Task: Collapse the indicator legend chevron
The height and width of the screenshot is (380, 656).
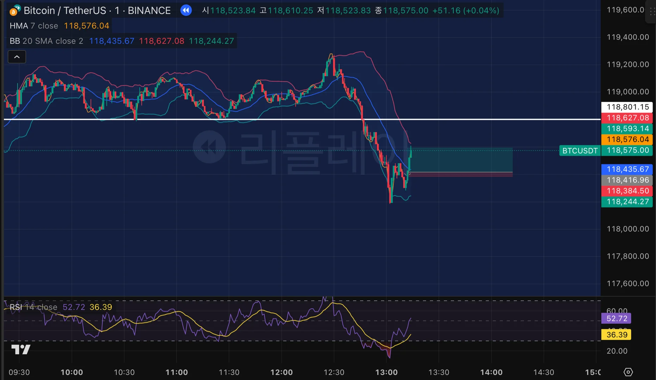Action: tap(17, 57)
